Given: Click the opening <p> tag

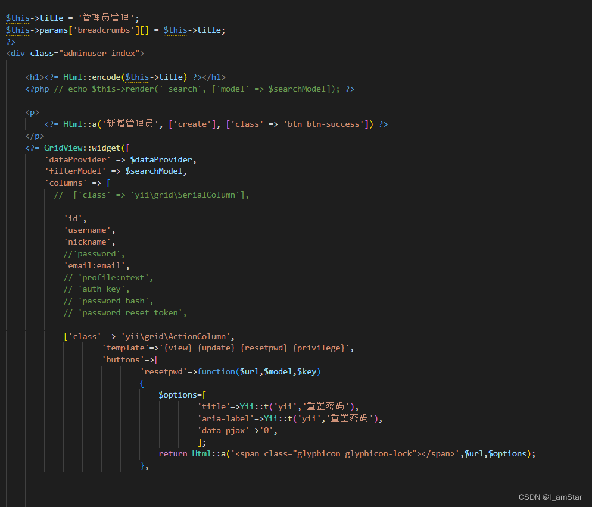Looking at the screenshot, I should tap(32, 112).
